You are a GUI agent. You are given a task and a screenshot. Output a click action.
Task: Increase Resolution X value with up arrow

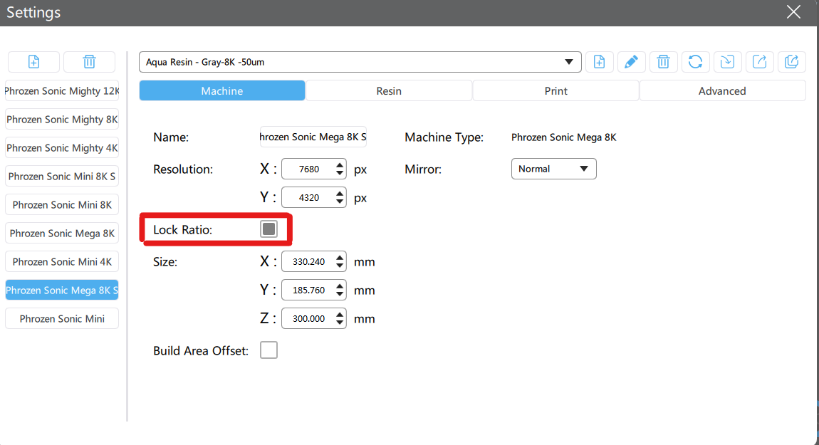coord(340,164)
